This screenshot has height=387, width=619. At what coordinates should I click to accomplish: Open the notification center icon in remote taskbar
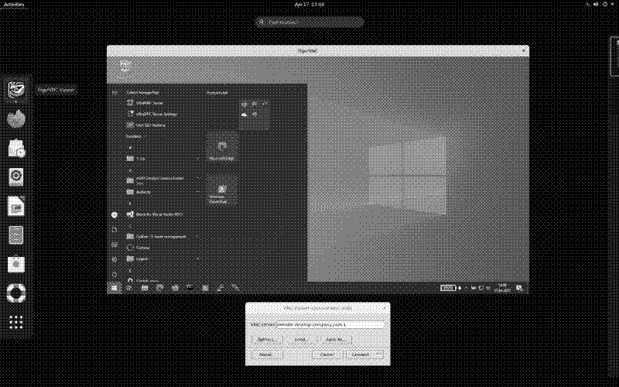point(519,288)
